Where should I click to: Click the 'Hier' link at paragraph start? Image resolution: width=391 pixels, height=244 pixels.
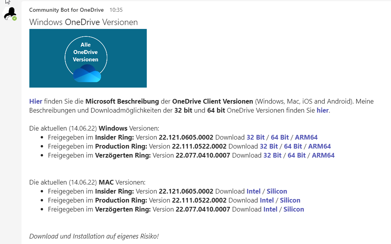pos(36,101)
